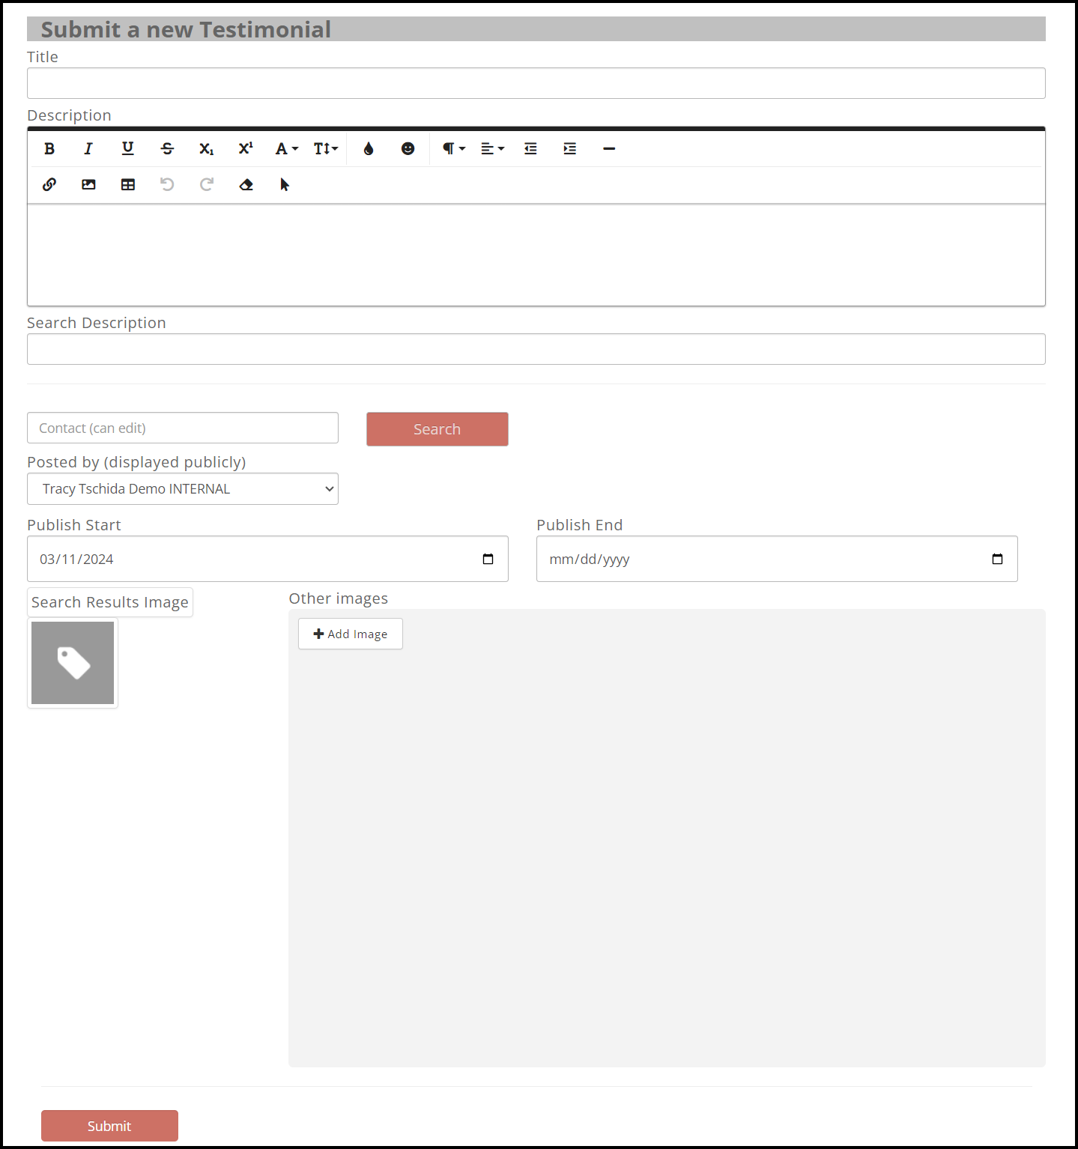This screenshot has width=1078, height=1149.
Task: Click the Search Results Image thumbnail
Action: click(x=73, y=663)
